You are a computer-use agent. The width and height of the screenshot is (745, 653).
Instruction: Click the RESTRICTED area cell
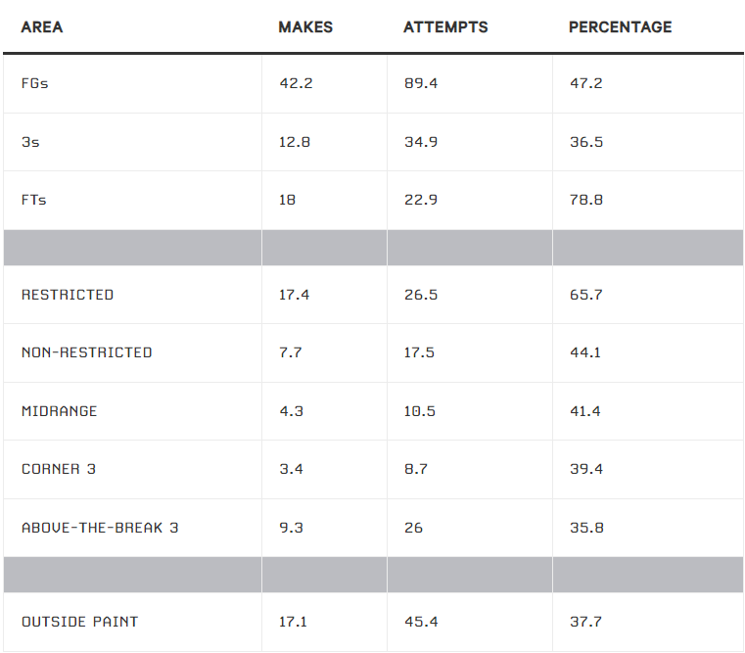[68, 295]
